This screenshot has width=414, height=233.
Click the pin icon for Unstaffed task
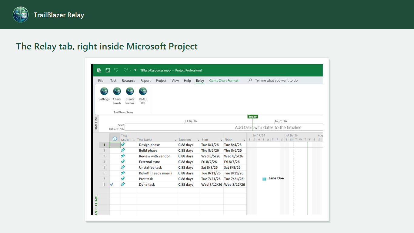point(123,167)
